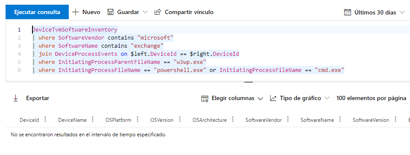Open SoftwareVersion column options menu
The image size is (410, 155).
click(x=395, y=119)
